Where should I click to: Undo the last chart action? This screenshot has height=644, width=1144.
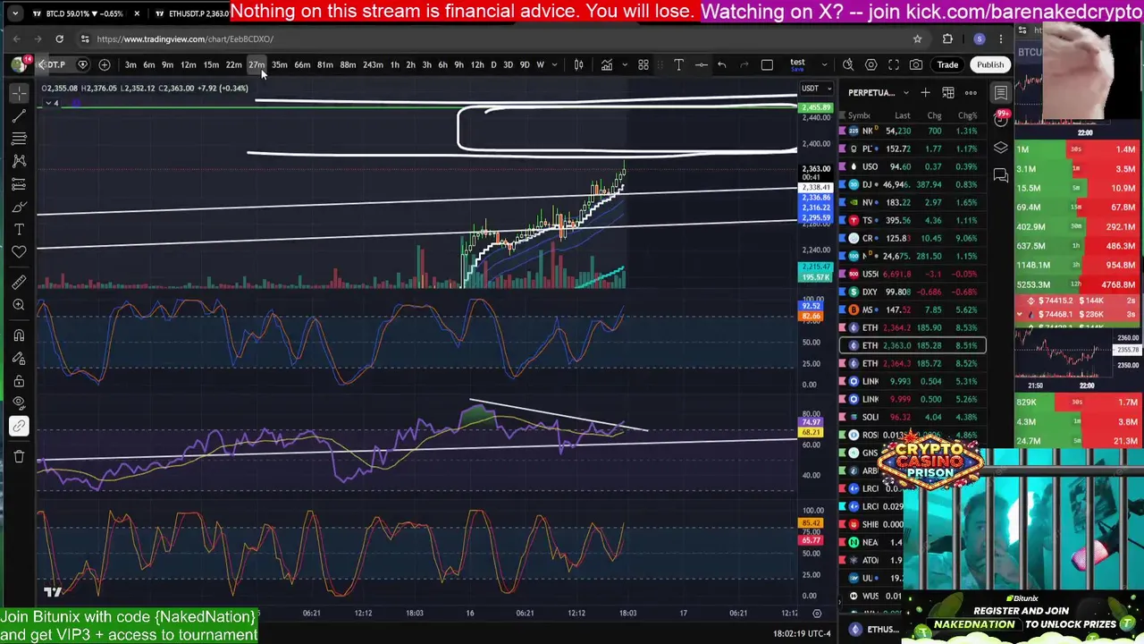click(x=722, y=64)
